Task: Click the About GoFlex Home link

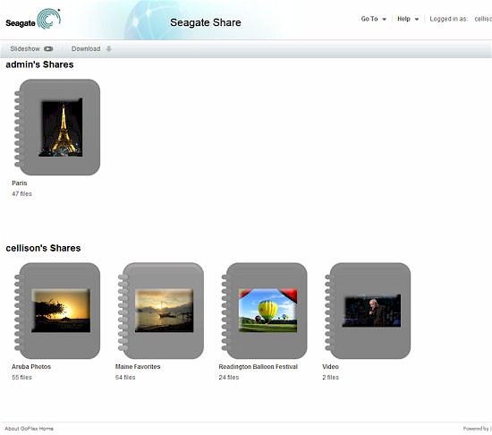Action: click(29, 429)
